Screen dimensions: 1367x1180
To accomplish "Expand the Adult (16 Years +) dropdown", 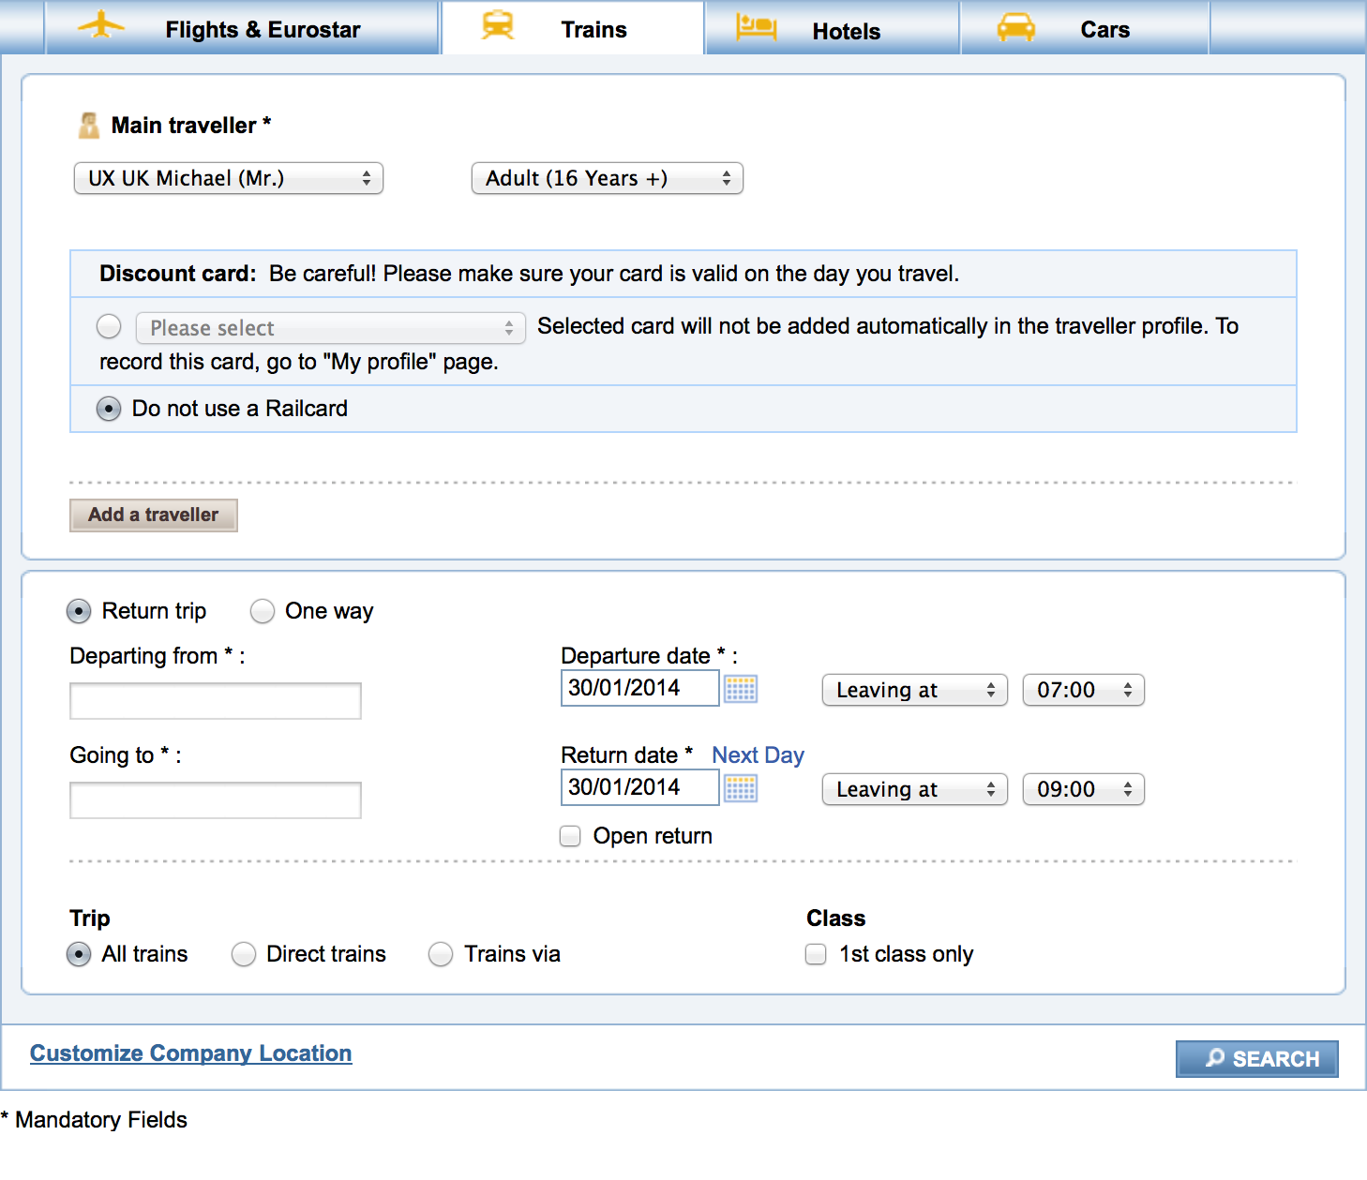I will pyautogui.click(x=607, y=178).
